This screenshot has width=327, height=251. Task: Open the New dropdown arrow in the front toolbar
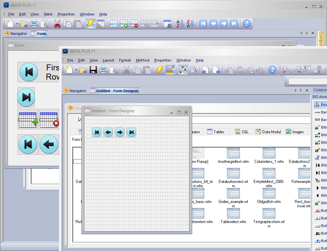click(76, 70)
